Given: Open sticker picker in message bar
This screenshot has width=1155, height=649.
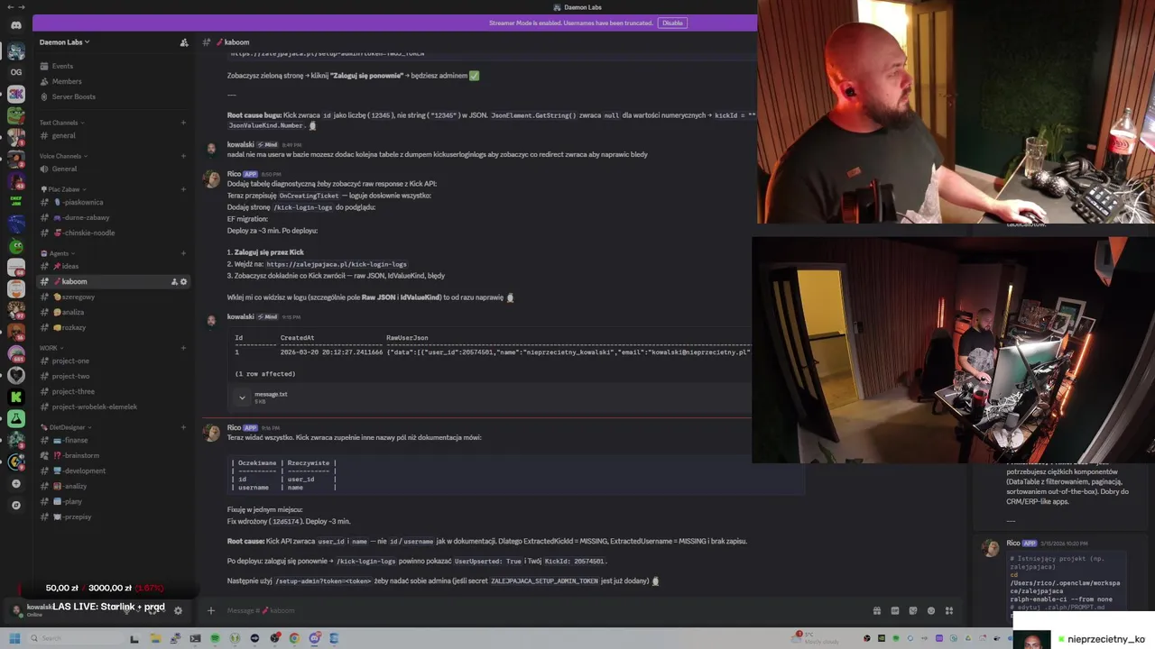Looking at the screenshot, I should pos(913,610).
